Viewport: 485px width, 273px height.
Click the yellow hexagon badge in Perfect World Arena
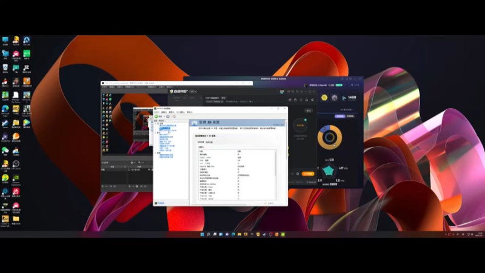tap(324, 98)
